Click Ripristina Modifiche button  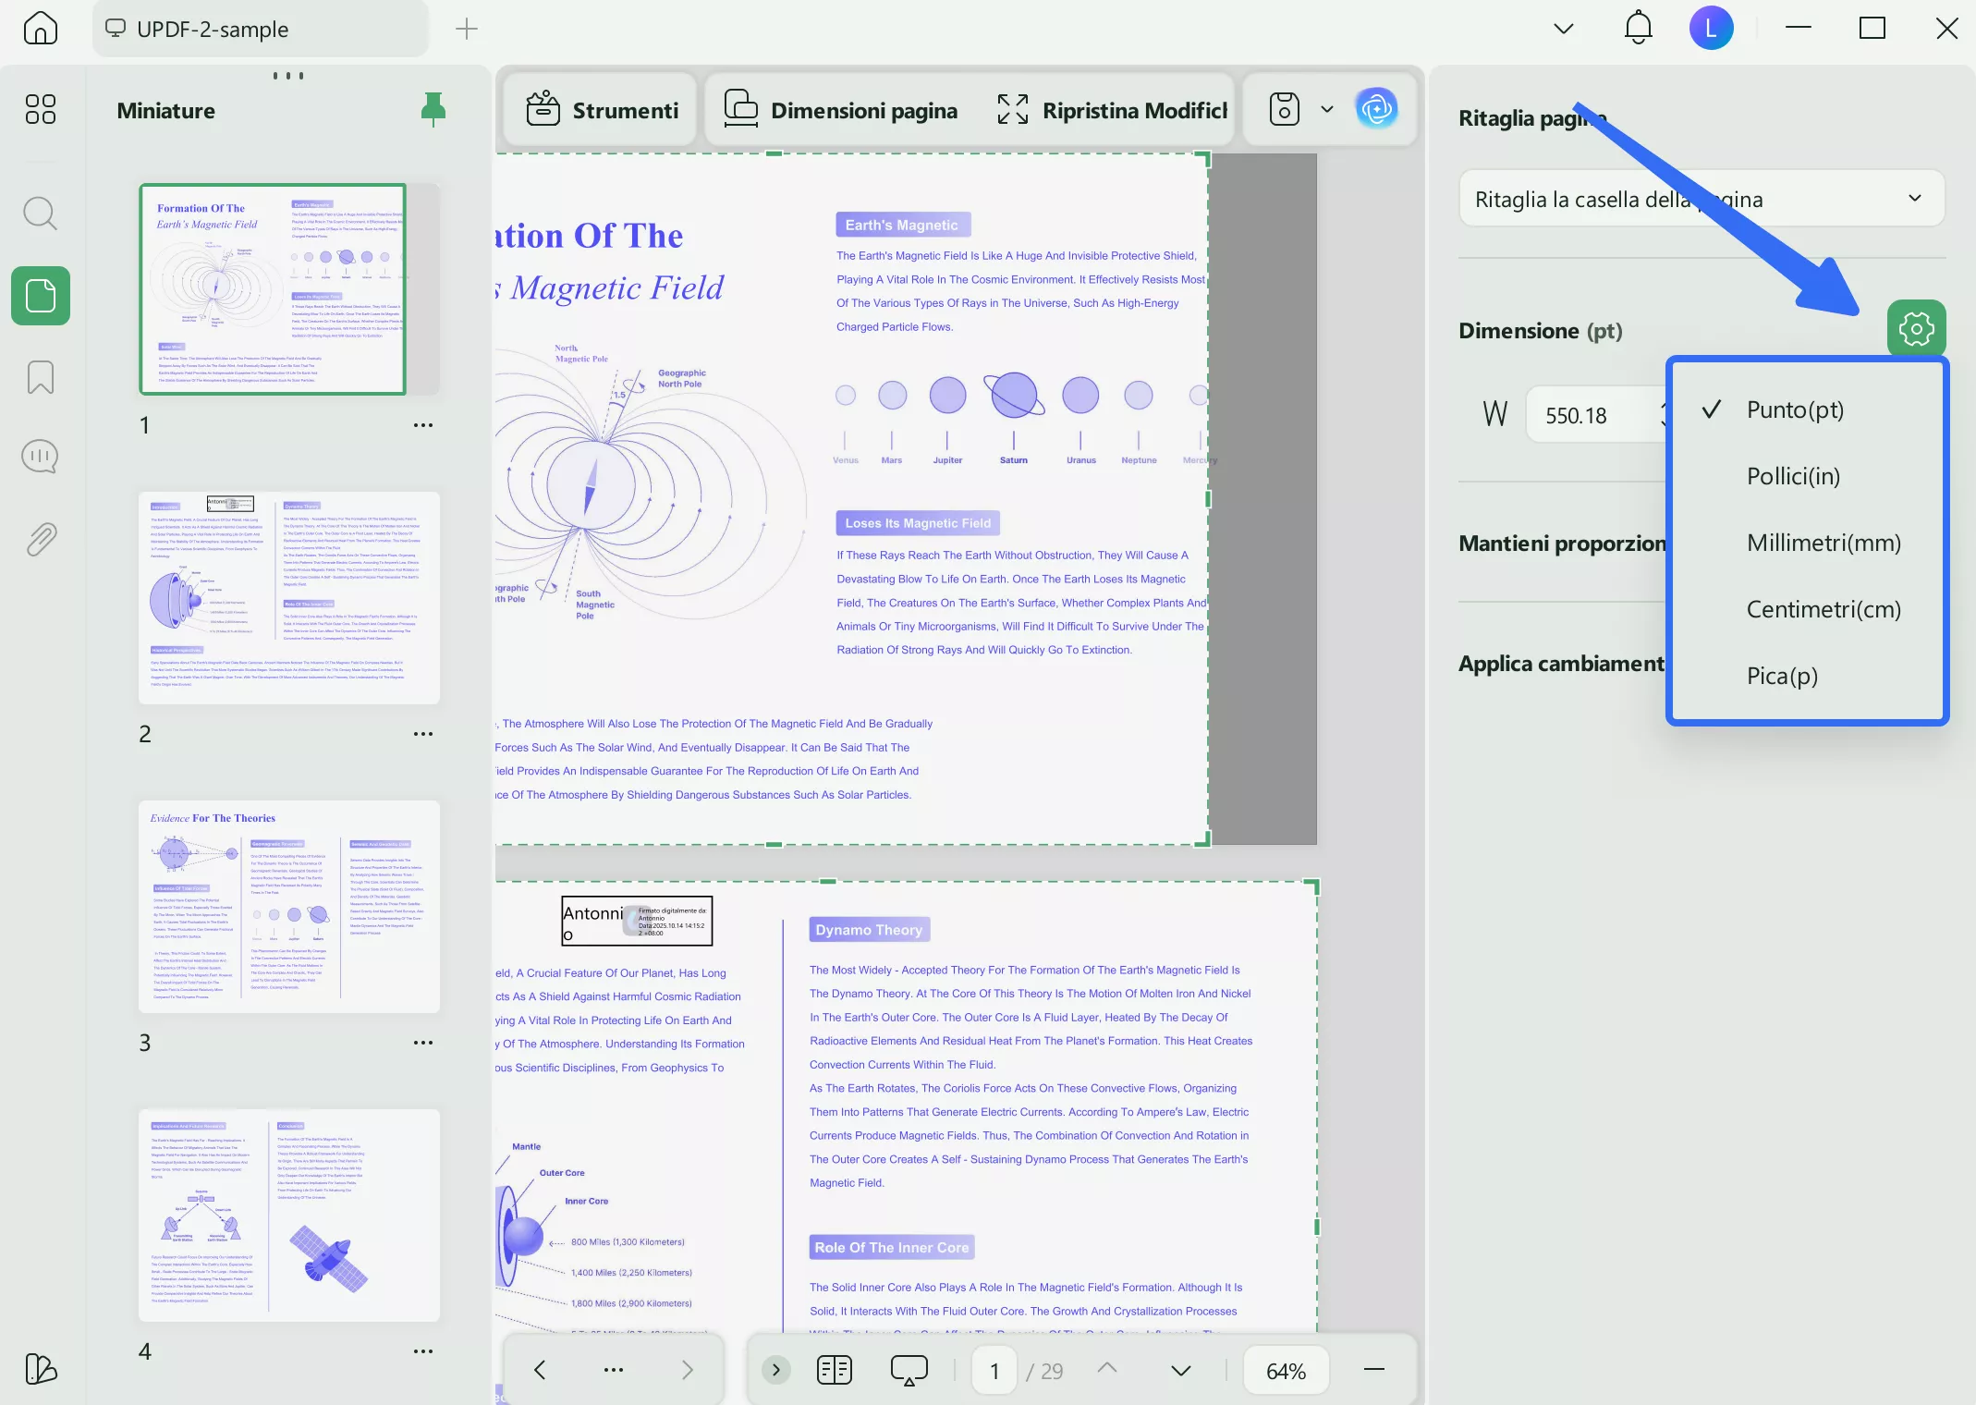pos(1113,110)
